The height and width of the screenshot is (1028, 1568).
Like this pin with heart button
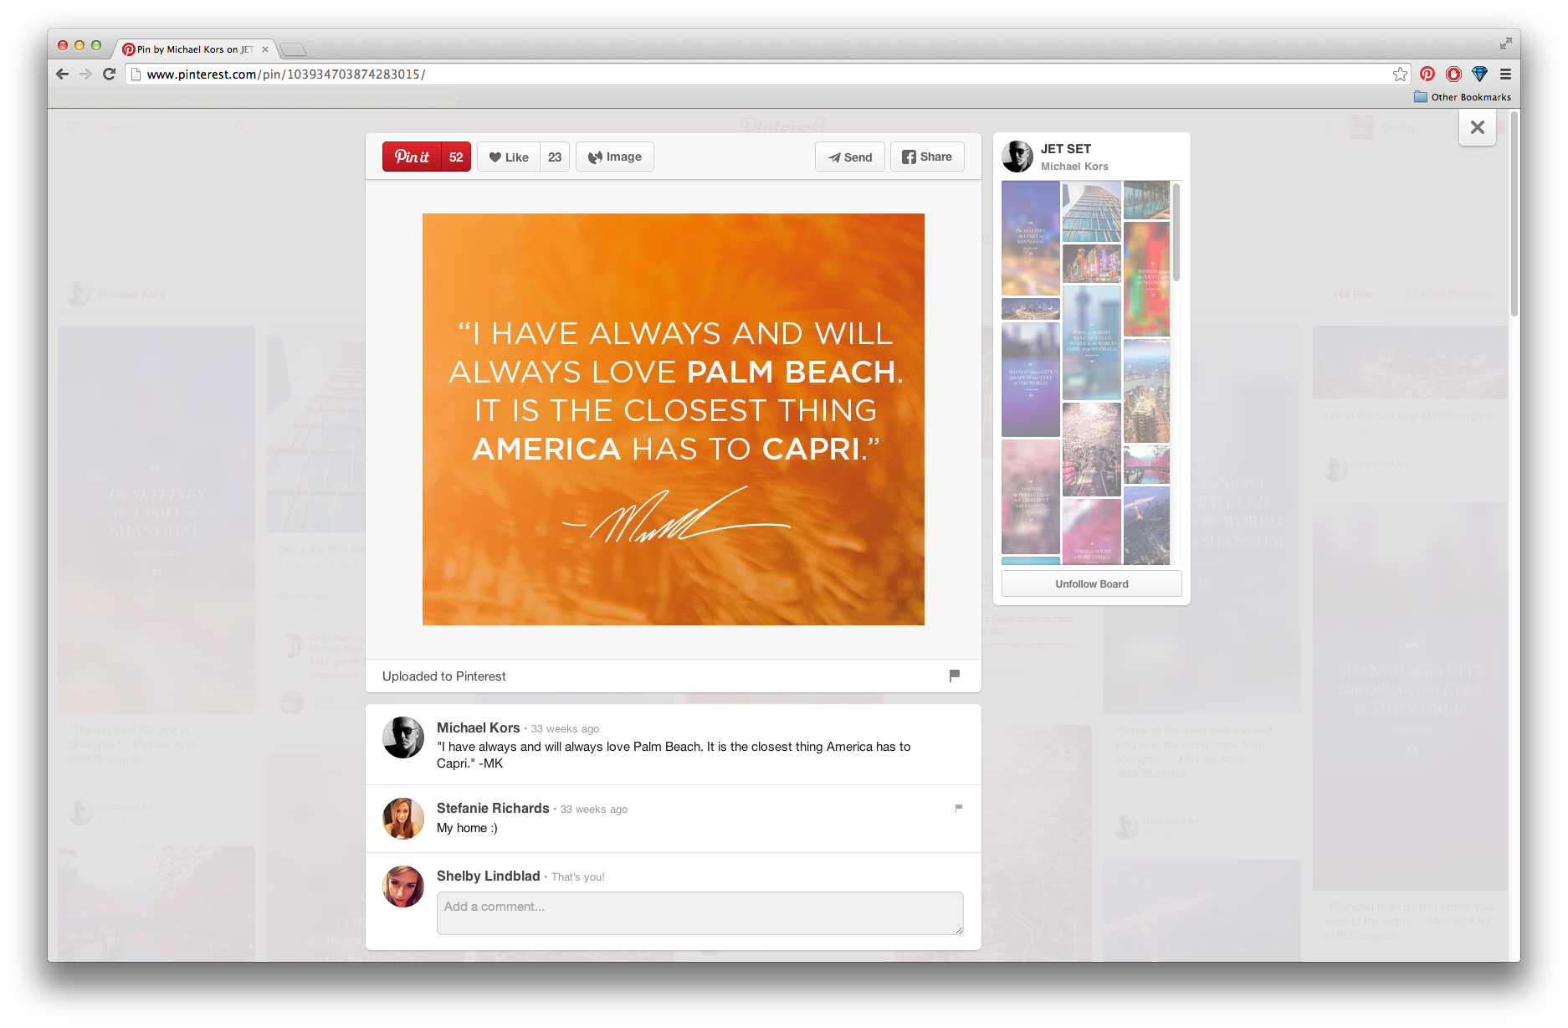click(x=509, y=157)
